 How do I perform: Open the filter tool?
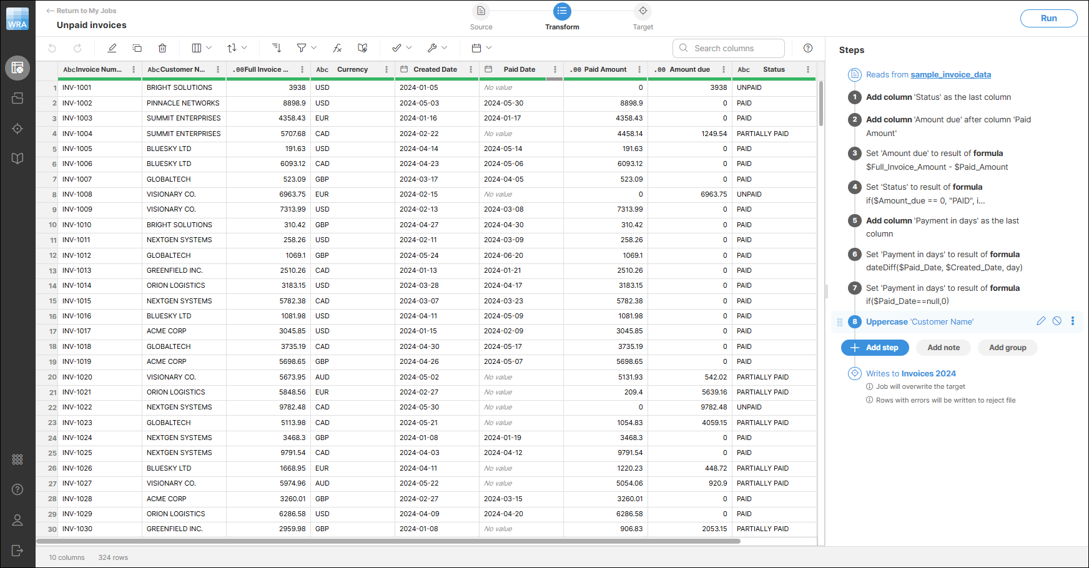tap(302, 48)
